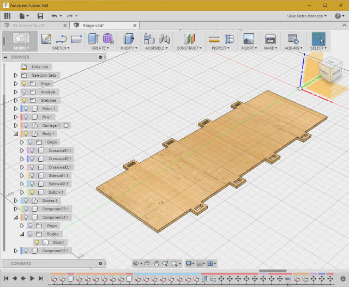Expand the Selection Sets node
The height and width of the screenshot is (287, 349).
click(x=16, y=75)
